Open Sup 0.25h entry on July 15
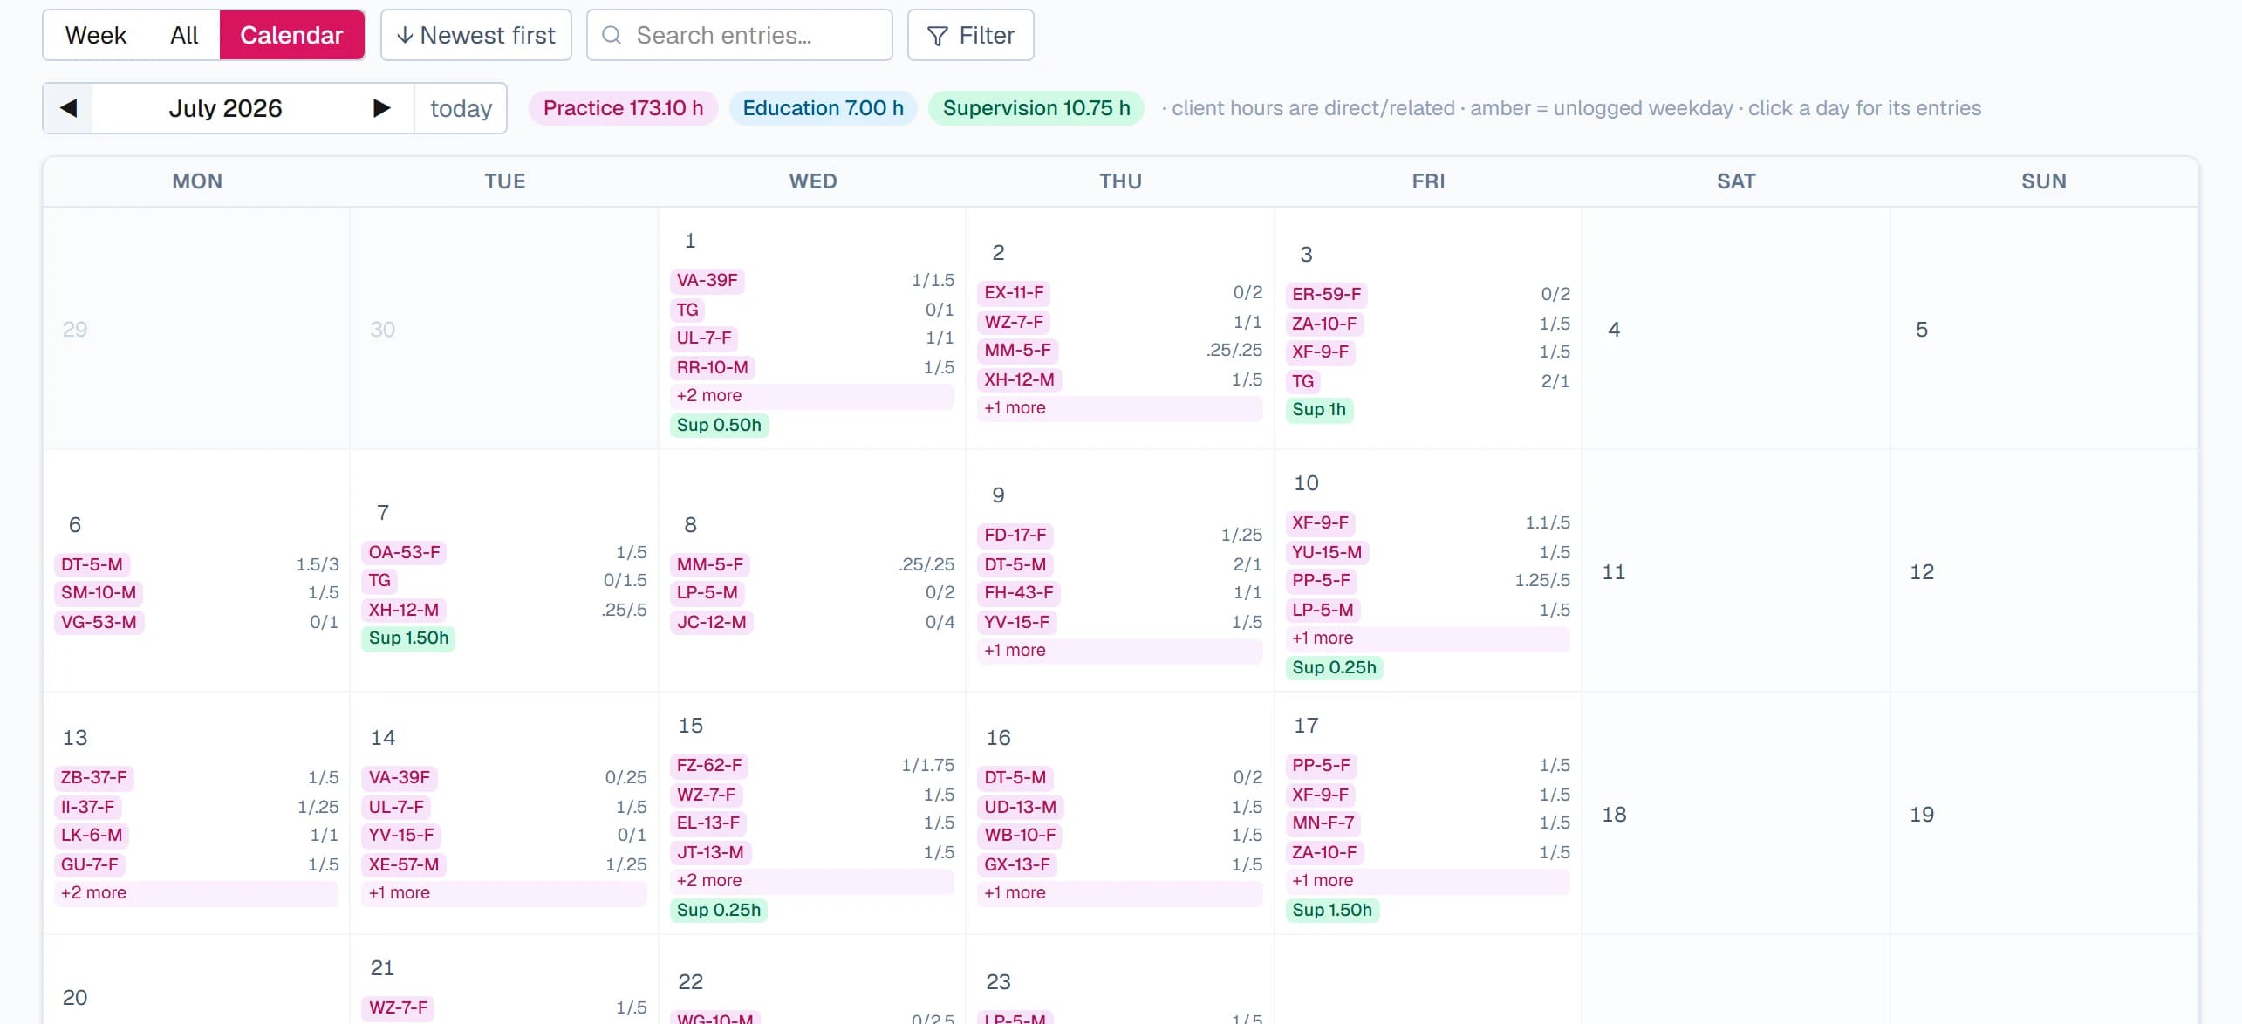 click(719, 911)
